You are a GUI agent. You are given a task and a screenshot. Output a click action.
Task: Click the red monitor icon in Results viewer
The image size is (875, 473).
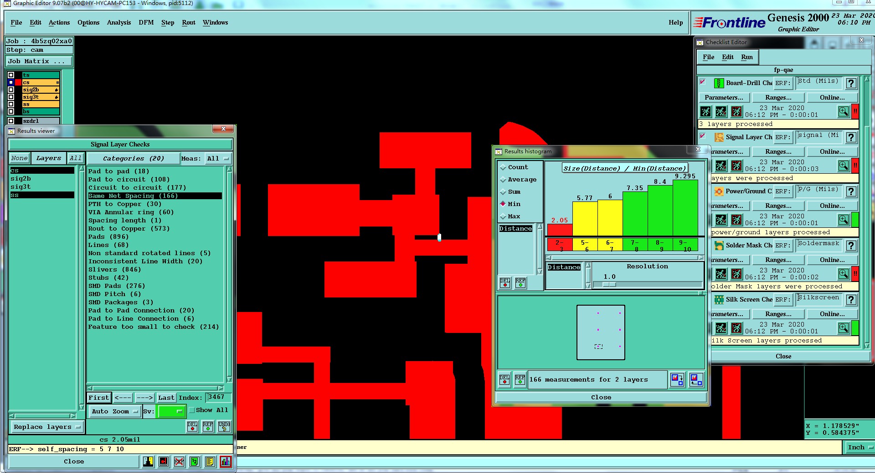pyautogui.click(x=164, y=462)
